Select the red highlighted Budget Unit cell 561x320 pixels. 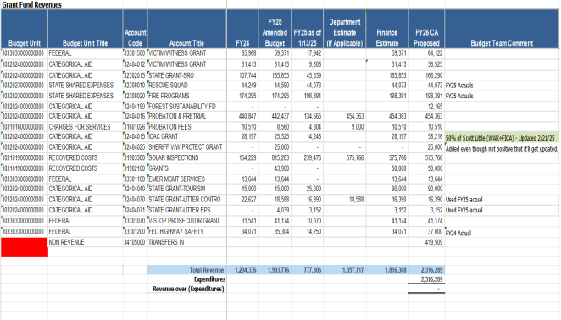25,247
